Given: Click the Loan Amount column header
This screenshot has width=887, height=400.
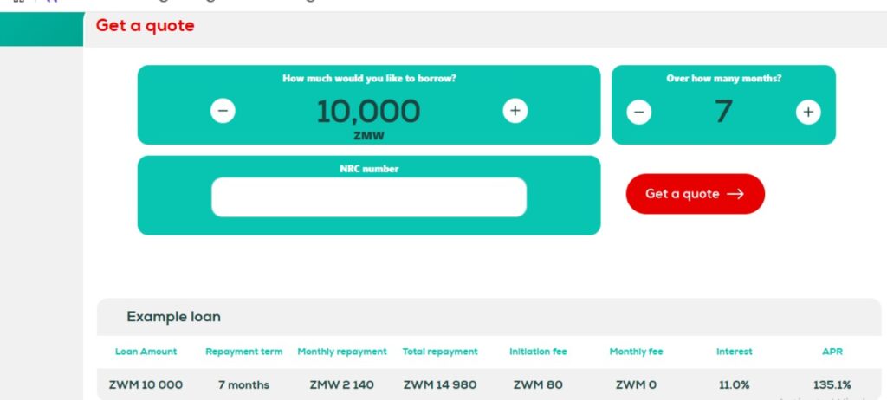Looking at the screenshot, I should [x=146, y=352].
